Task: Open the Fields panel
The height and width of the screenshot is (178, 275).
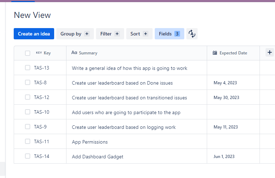Action: tap(170, 34)
